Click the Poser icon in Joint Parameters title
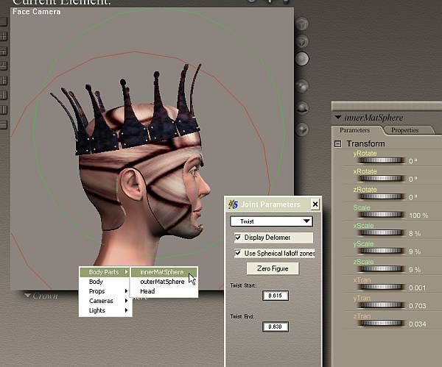 click(x=233, y=204)
